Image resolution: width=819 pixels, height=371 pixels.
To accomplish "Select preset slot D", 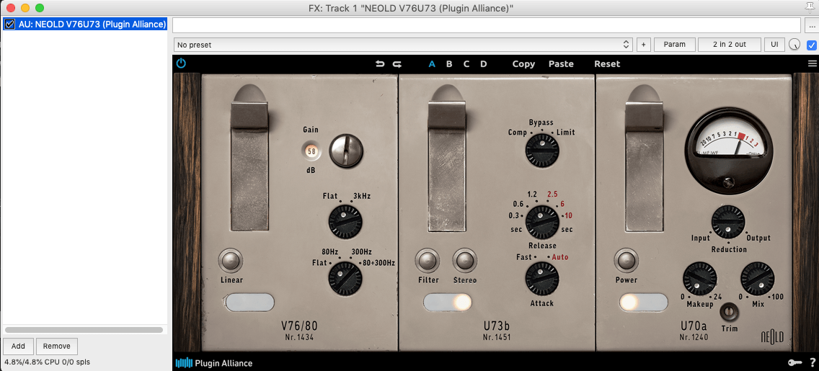I will (484, 64).
